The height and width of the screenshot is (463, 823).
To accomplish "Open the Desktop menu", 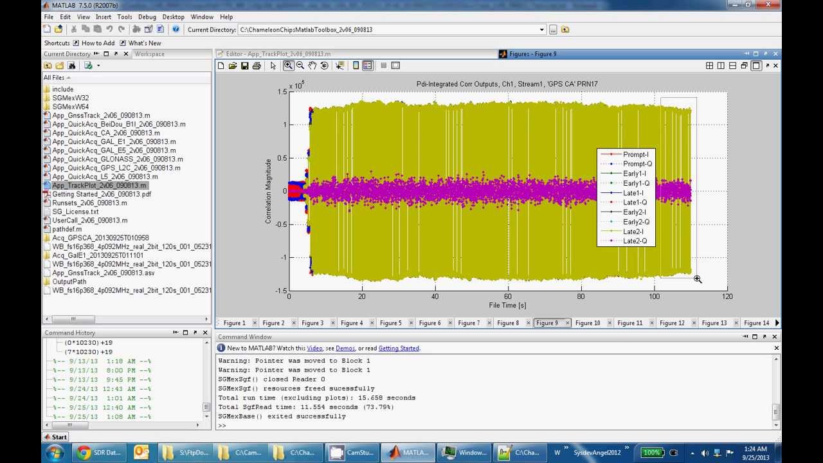I will coord(173,17).
